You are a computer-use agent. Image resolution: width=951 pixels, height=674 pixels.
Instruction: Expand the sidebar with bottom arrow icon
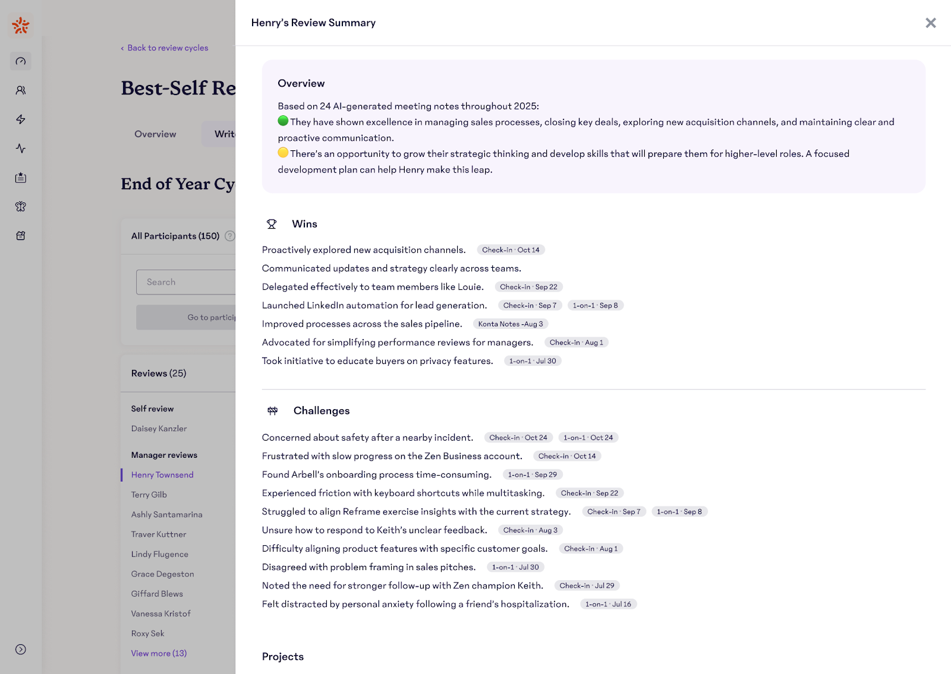(x=21, y=649)
